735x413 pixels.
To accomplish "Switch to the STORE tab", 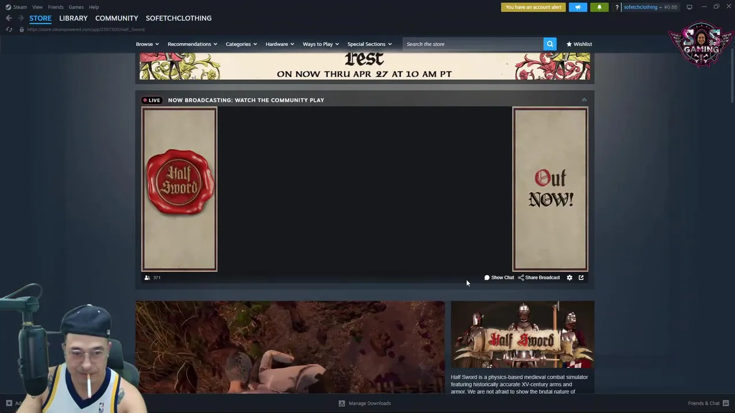I will pos(40,18).
